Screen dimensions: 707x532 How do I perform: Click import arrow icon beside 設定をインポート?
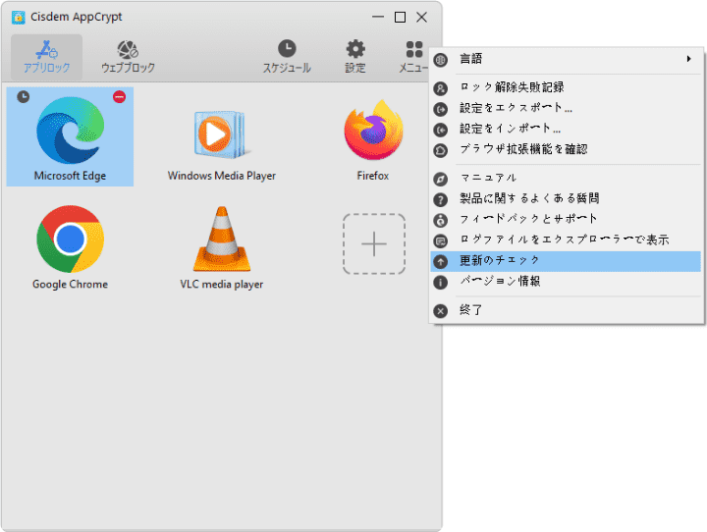click(x=441, y=130)
